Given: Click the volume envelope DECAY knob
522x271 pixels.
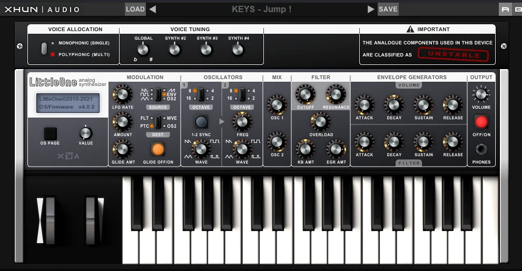Looking at the screenshot, I should [x=394, y=105].
